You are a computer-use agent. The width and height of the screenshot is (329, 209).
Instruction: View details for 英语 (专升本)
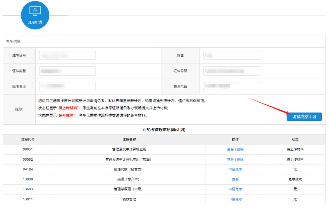pos(235,179)
